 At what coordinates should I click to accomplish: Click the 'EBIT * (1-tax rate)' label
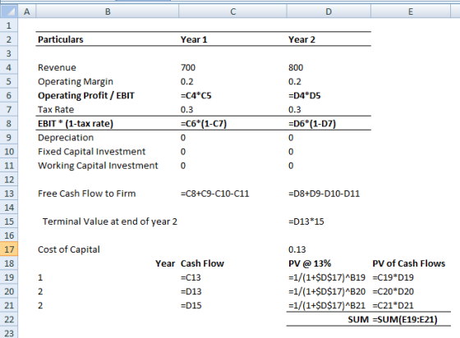point(76,123)
